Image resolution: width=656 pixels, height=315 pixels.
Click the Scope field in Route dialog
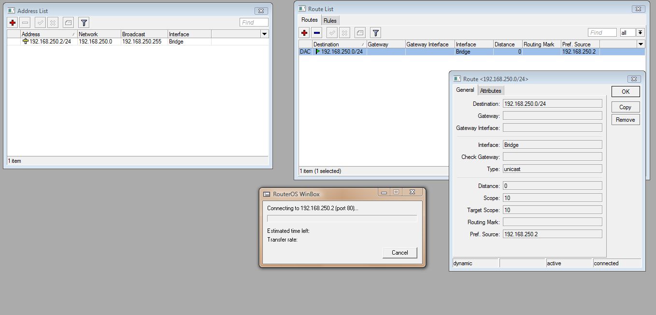click(x=553, y=198)
